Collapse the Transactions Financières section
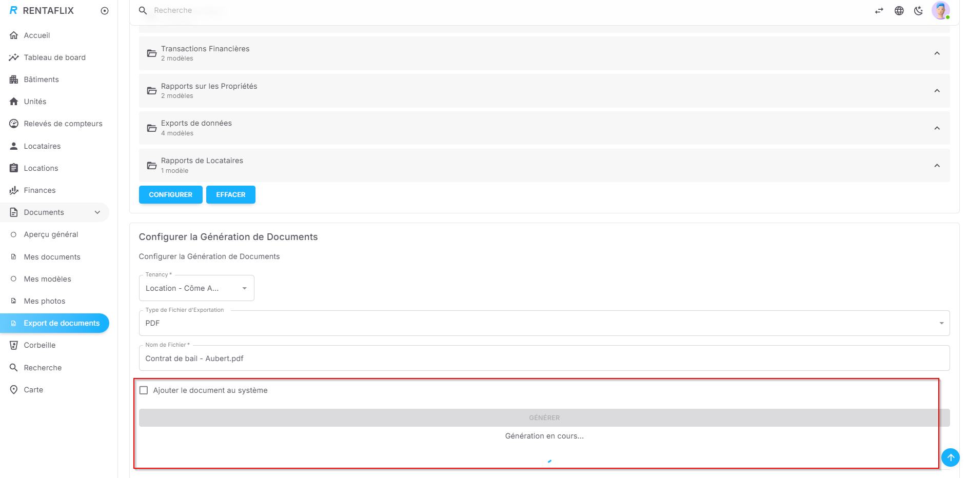Image resolution: width=967 pixels, height=478 pixels. click(x=937, y=53)
